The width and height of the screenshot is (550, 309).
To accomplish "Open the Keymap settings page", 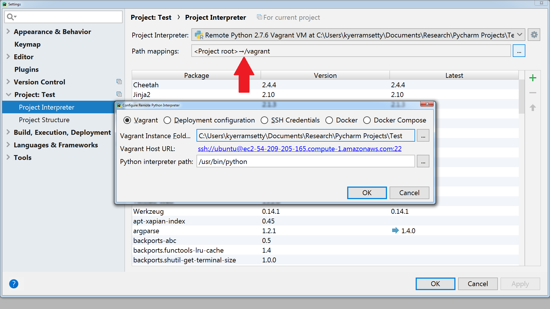I will click(x=27, y=44).
